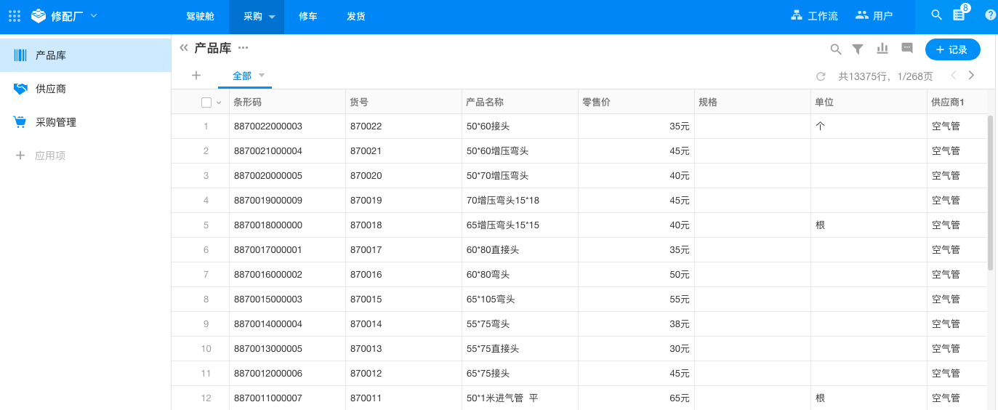Screen dimensions: 998x410
Task: Open the statistics bar chart icon
Action: click(x=882, y=49)
